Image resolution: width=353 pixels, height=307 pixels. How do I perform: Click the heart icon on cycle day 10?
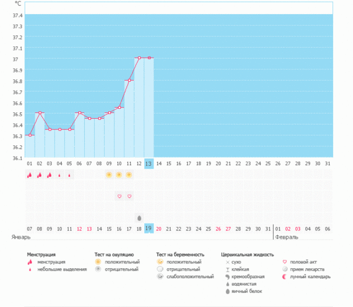point(119,196)
